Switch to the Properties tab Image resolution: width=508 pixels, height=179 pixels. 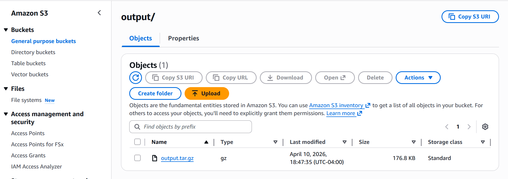coord(184,38)
